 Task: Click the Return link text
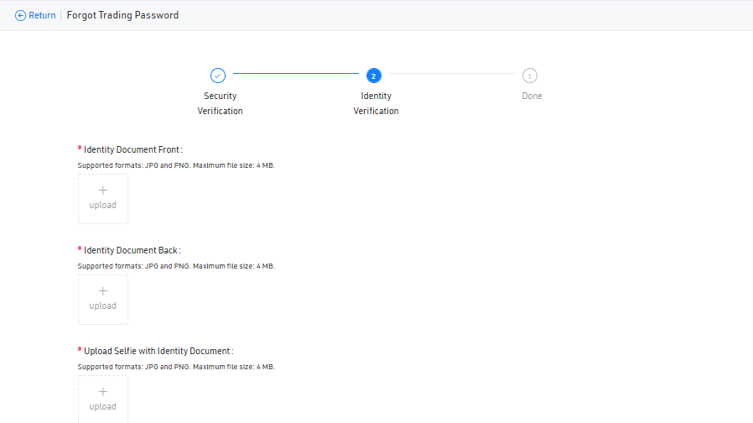point(42,15)
